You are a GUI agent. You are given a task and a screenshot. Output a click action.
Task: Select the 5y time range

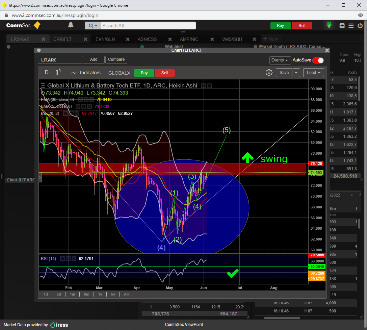113,294
